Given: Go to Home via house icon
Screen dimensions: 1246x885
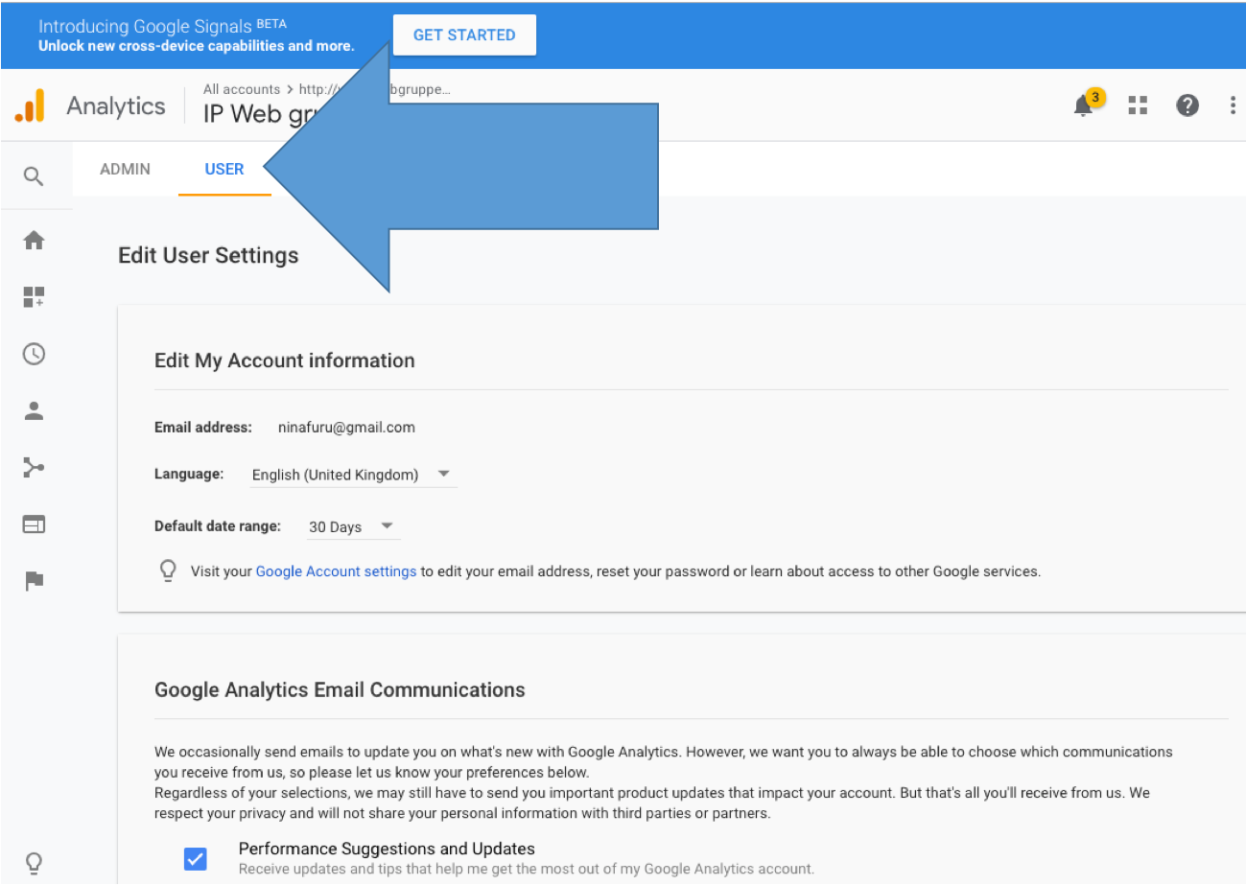Looking at the screenshot, I should click(x=34, y=240).
